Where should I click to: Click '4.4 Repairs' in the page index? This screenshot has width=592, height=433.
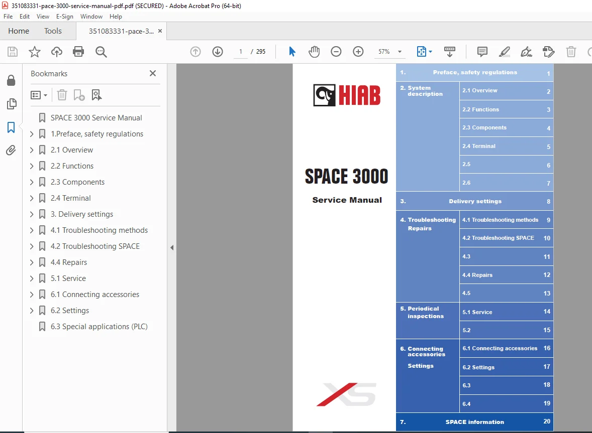477,275
